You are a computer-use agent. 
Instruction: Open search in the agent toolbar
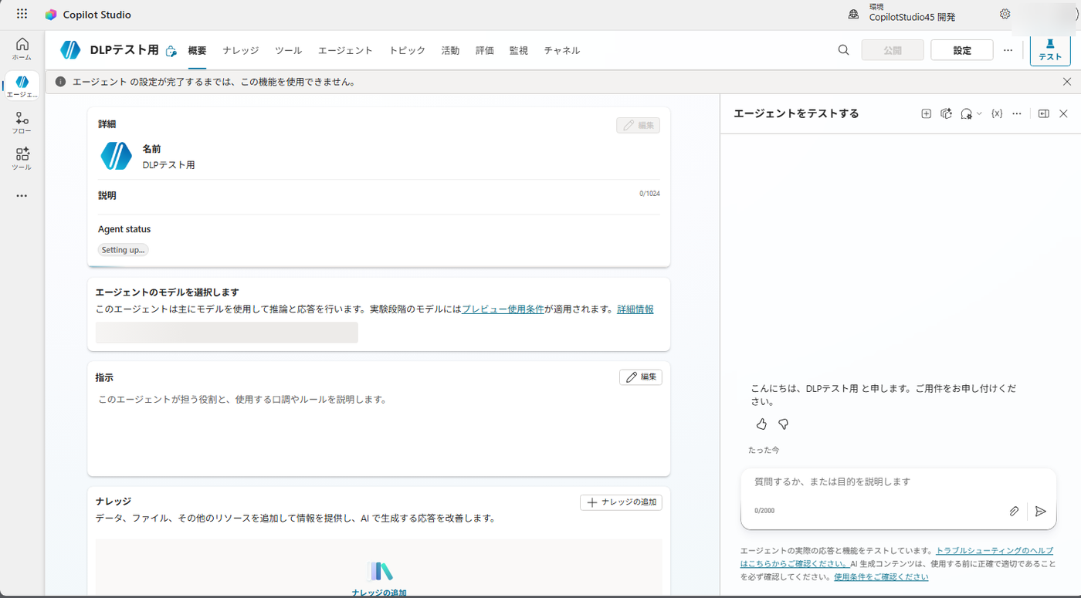coord(843,50)
